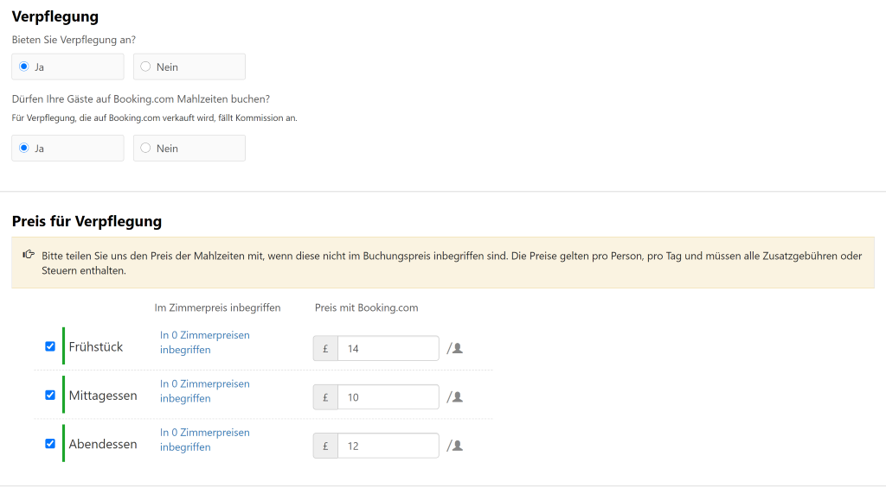Click the 'Preis für Verpflegung' heading
Viewport: 886px width, 494px height.
coord(87,221)
